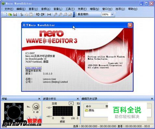The image size is (155, 129).
Task: Close the 编辑历史记录 history panel
Action: 152,99
